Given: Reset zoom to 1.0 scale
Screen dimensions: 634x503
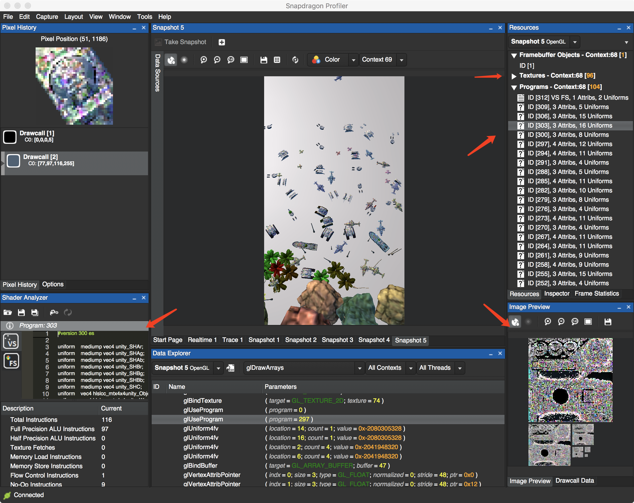Looking at the screenshot, I should (x=231, y=60).
